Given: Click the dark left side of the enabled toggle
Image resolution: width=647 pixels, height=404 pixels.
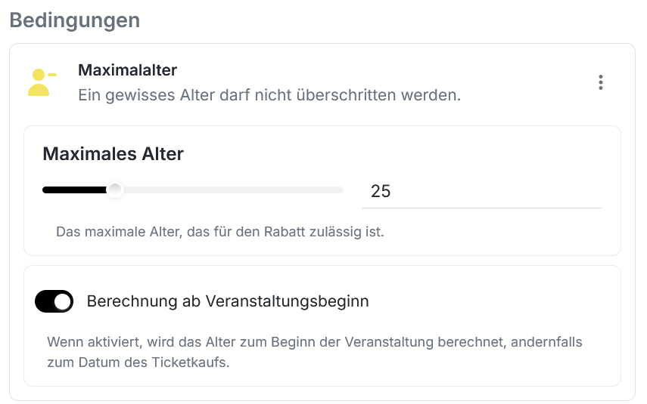Looking at the screenshot, I should pyautogui.click(x=45, y=301).
